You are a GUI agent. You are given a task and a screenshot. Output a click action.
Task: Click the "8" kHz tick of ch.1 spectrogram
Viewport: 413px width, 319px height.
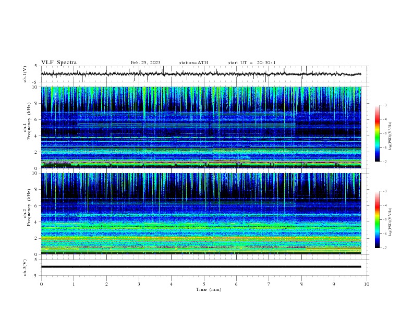pyautogui.click(x=37, y=103)
